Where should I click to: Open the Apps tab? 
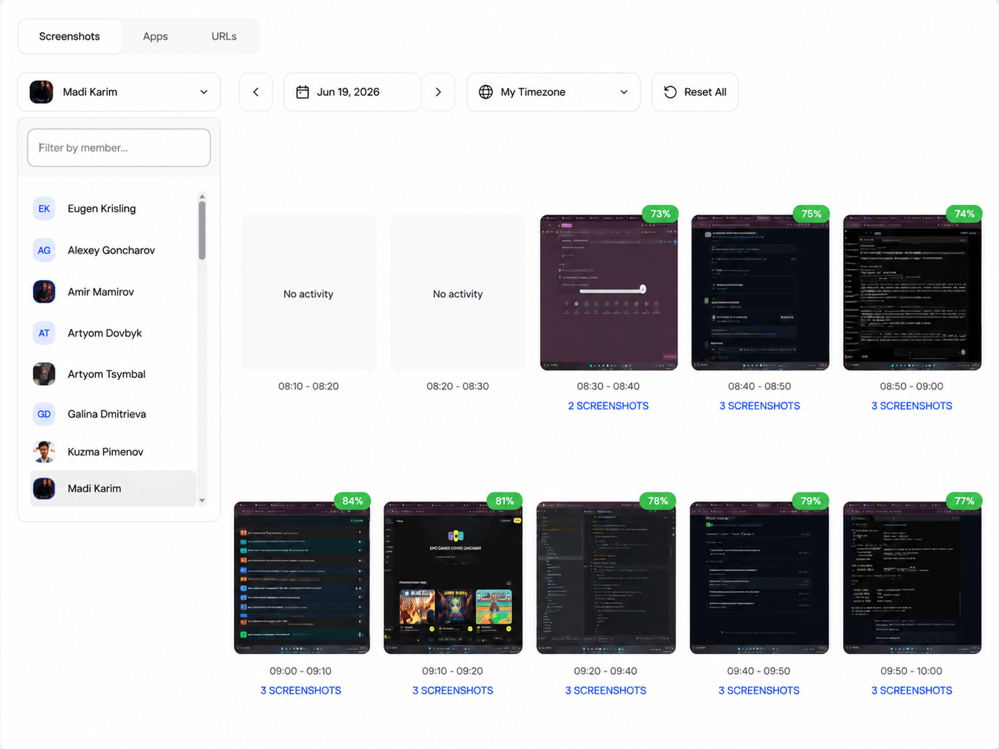pos(155,37)
